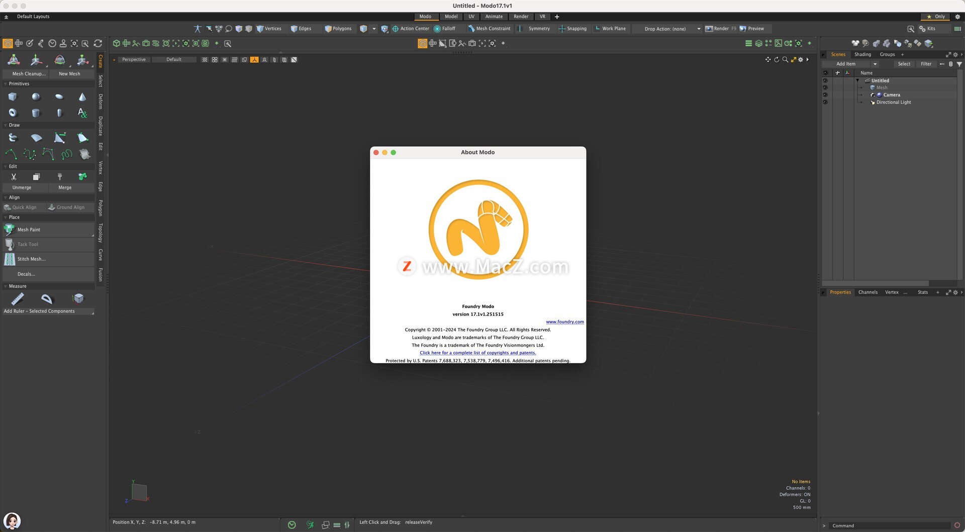Collapse the Untitled scene tree
965x532 pixels.
pos(857,80)
